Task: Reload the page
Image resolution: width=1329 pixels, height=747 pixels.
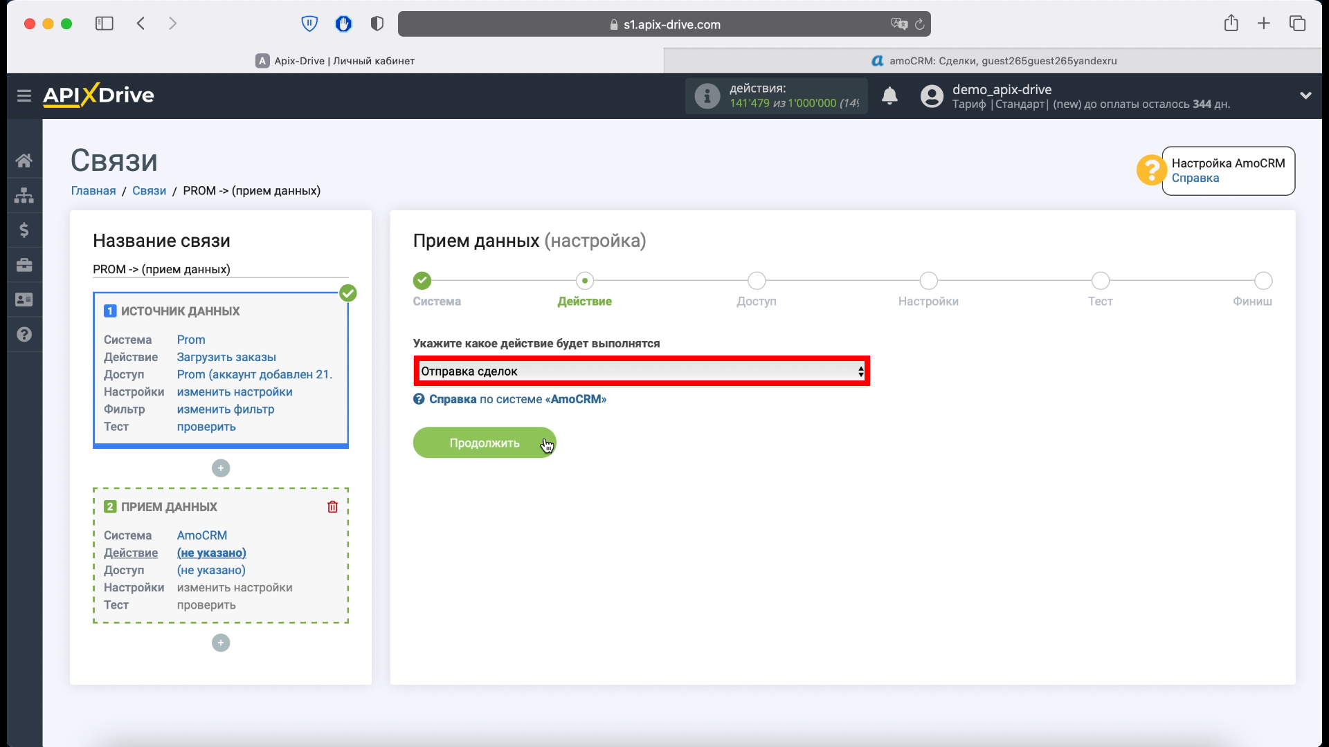Action: pyautogui.click(x=919, y=24)
